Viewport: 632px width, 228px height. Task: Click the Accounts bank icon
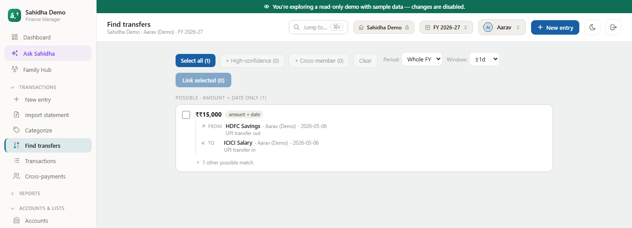(x=17, y=221)
